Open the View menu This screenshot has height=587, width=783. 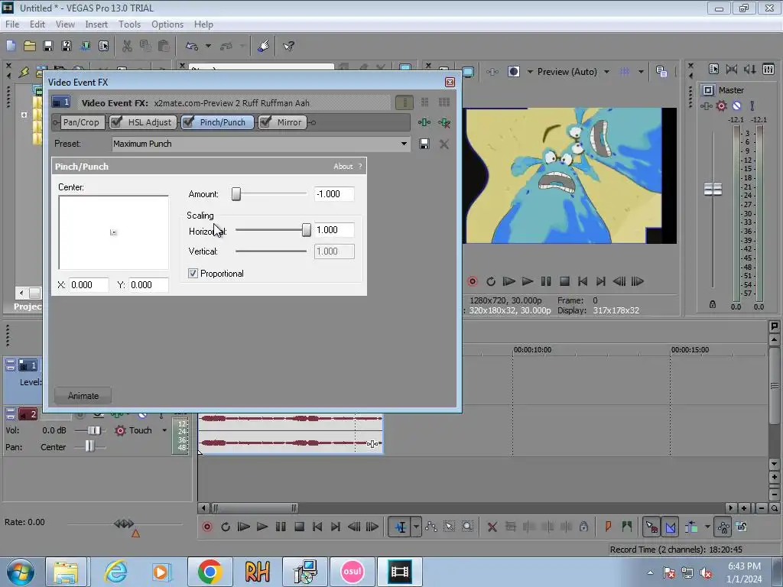pos(65,24)
